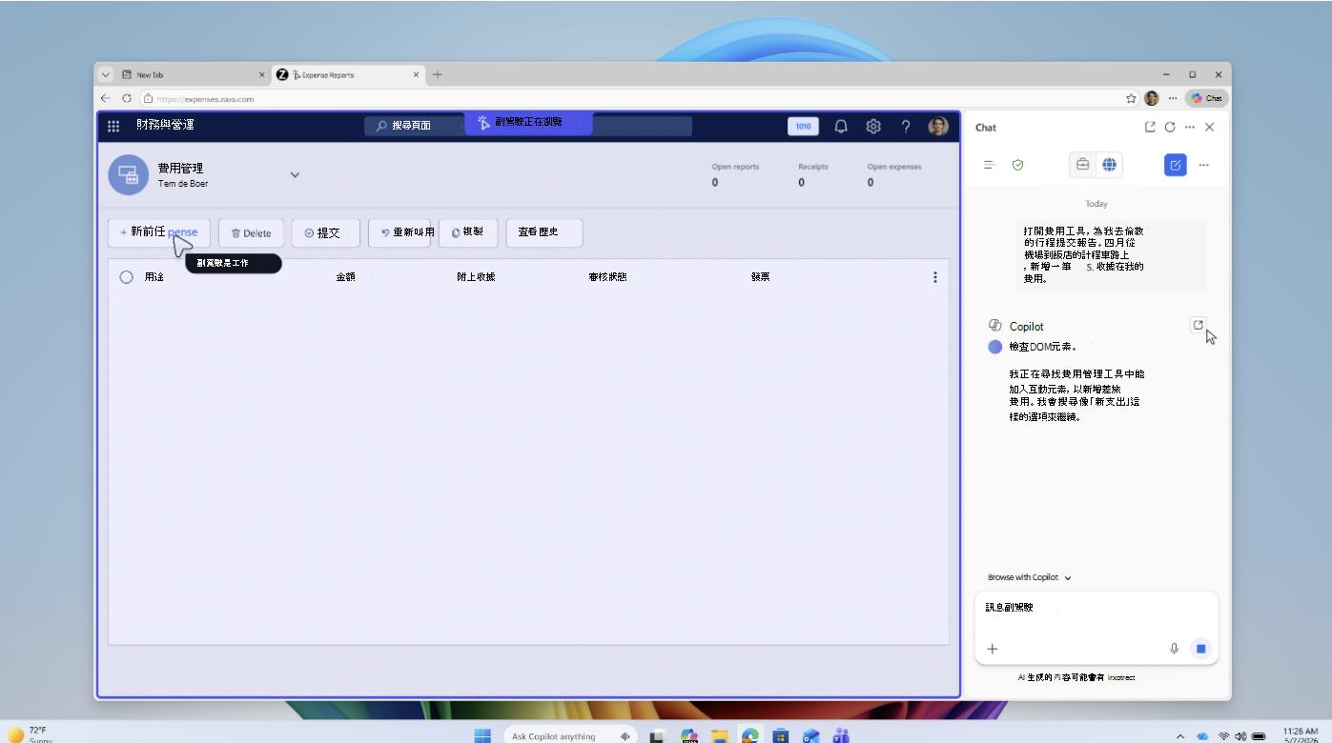This screenshot has width=1332, height=743.
Task: Click the share icon beside the Copilot response
Action: tap(1199, 325)
